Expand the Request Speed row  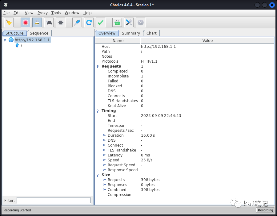click(104, 165)
